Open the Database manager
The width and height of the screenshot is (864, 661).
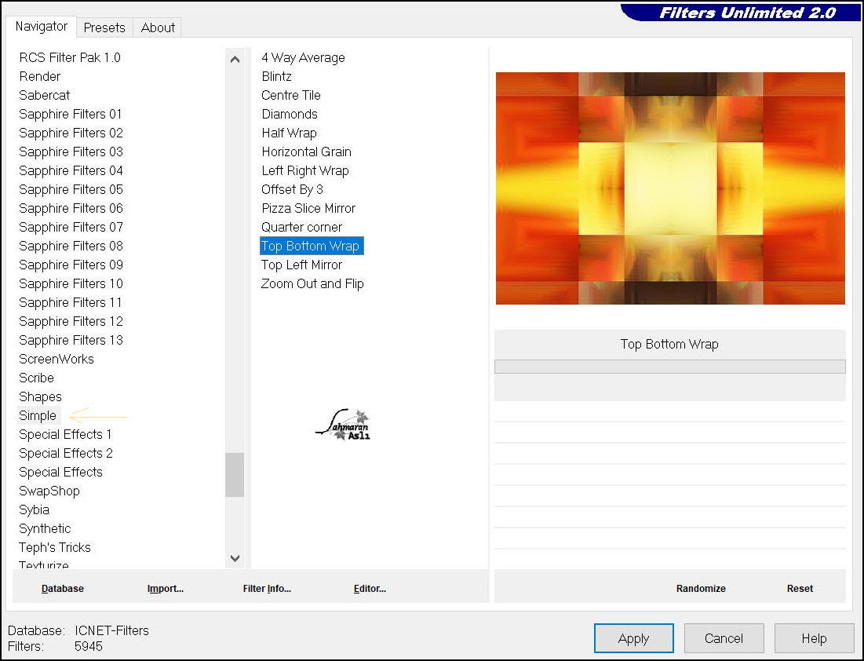[x=62, y=588]
